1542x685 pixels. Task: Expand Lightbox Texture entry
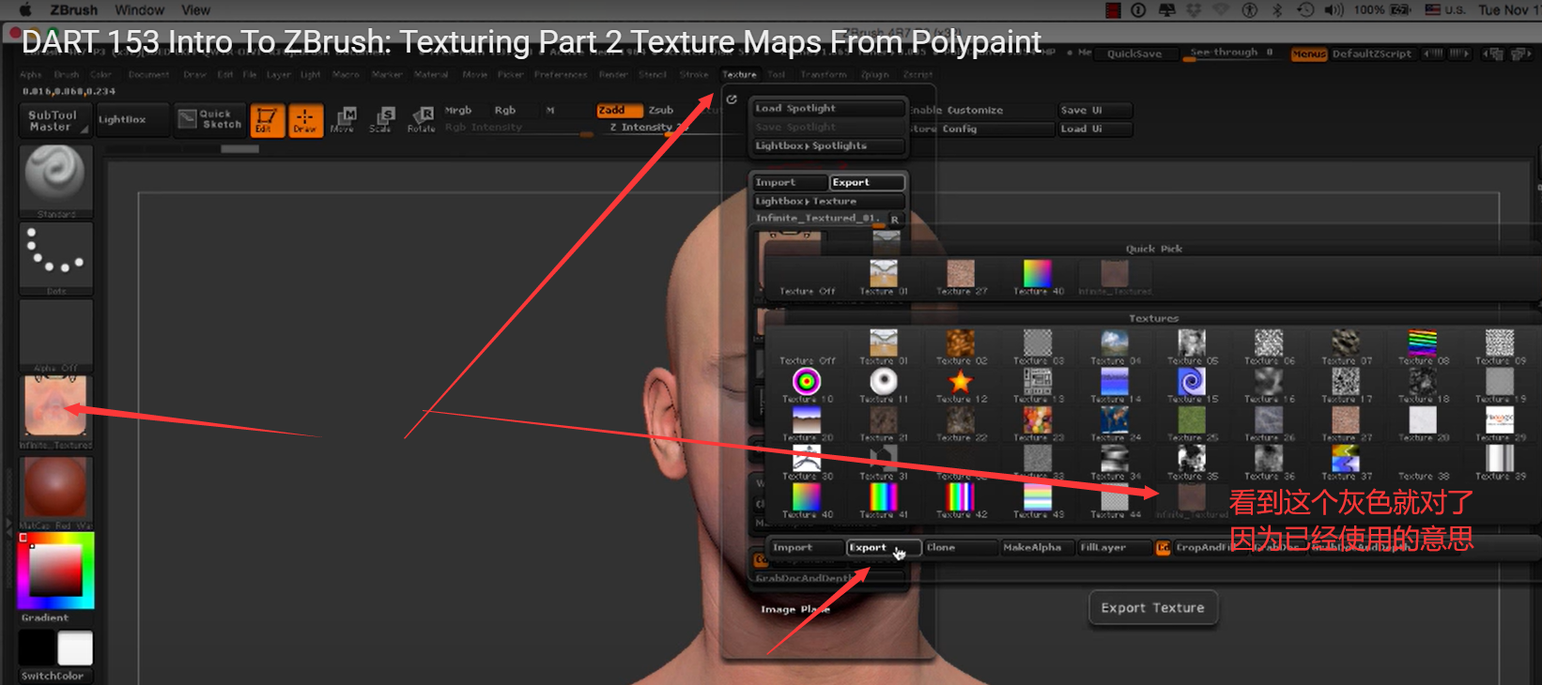click(x=828, y=202)
